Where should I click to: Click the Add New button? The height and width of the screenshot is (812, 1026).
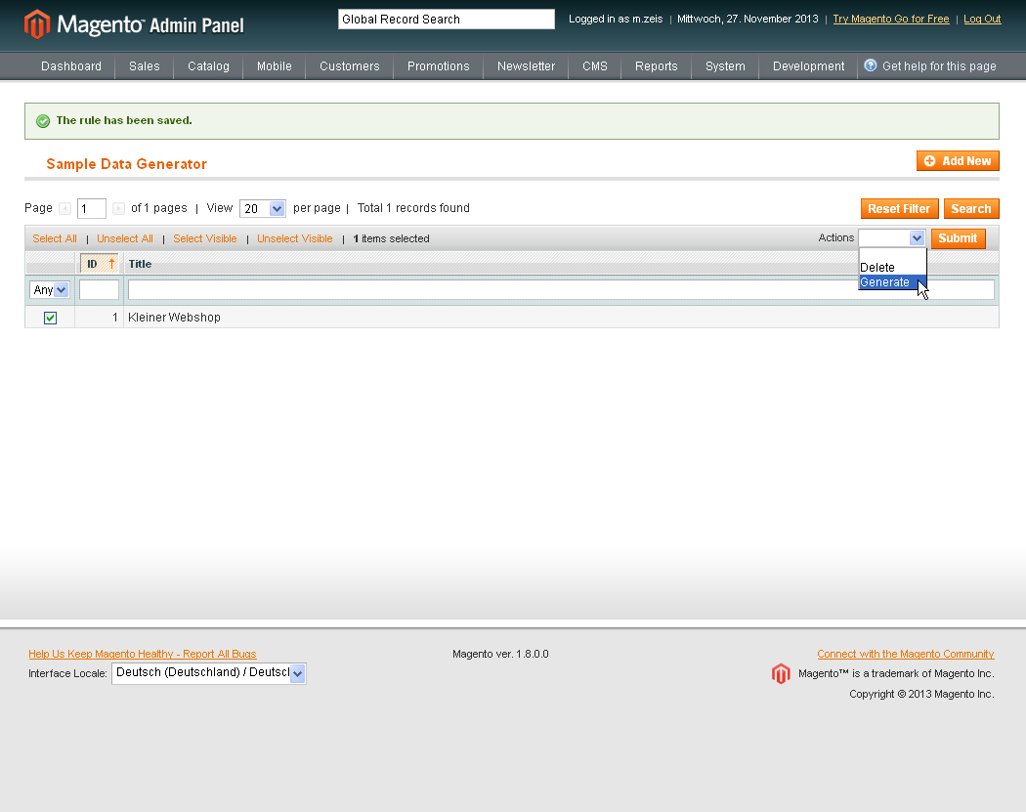[x=958, y=161]
